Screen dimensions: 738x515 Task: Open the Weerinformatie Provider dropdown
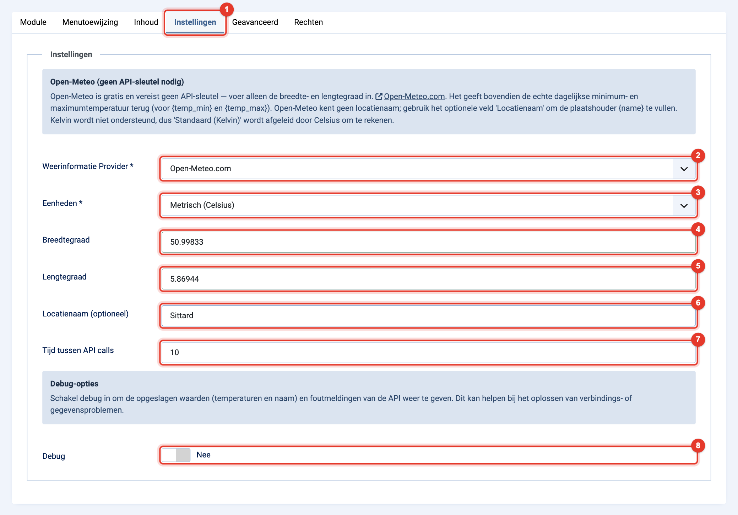coord(428,169)
